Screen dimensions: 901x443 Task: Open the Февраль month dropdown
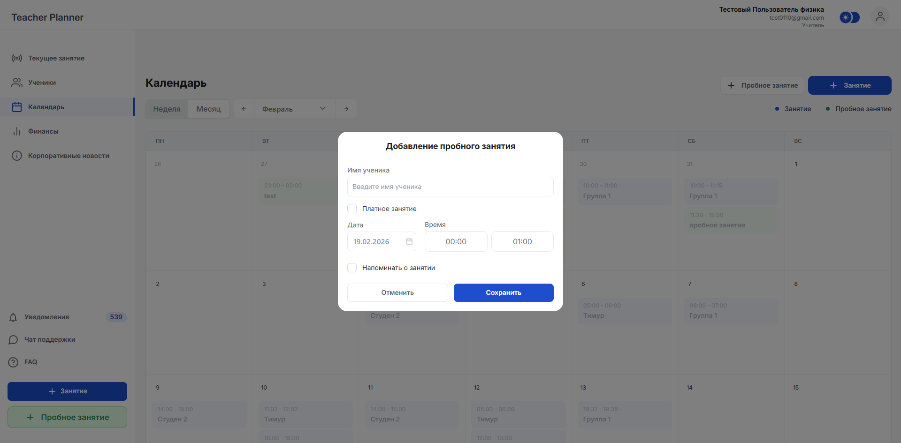pyautogui.click(x=294, y=109)
